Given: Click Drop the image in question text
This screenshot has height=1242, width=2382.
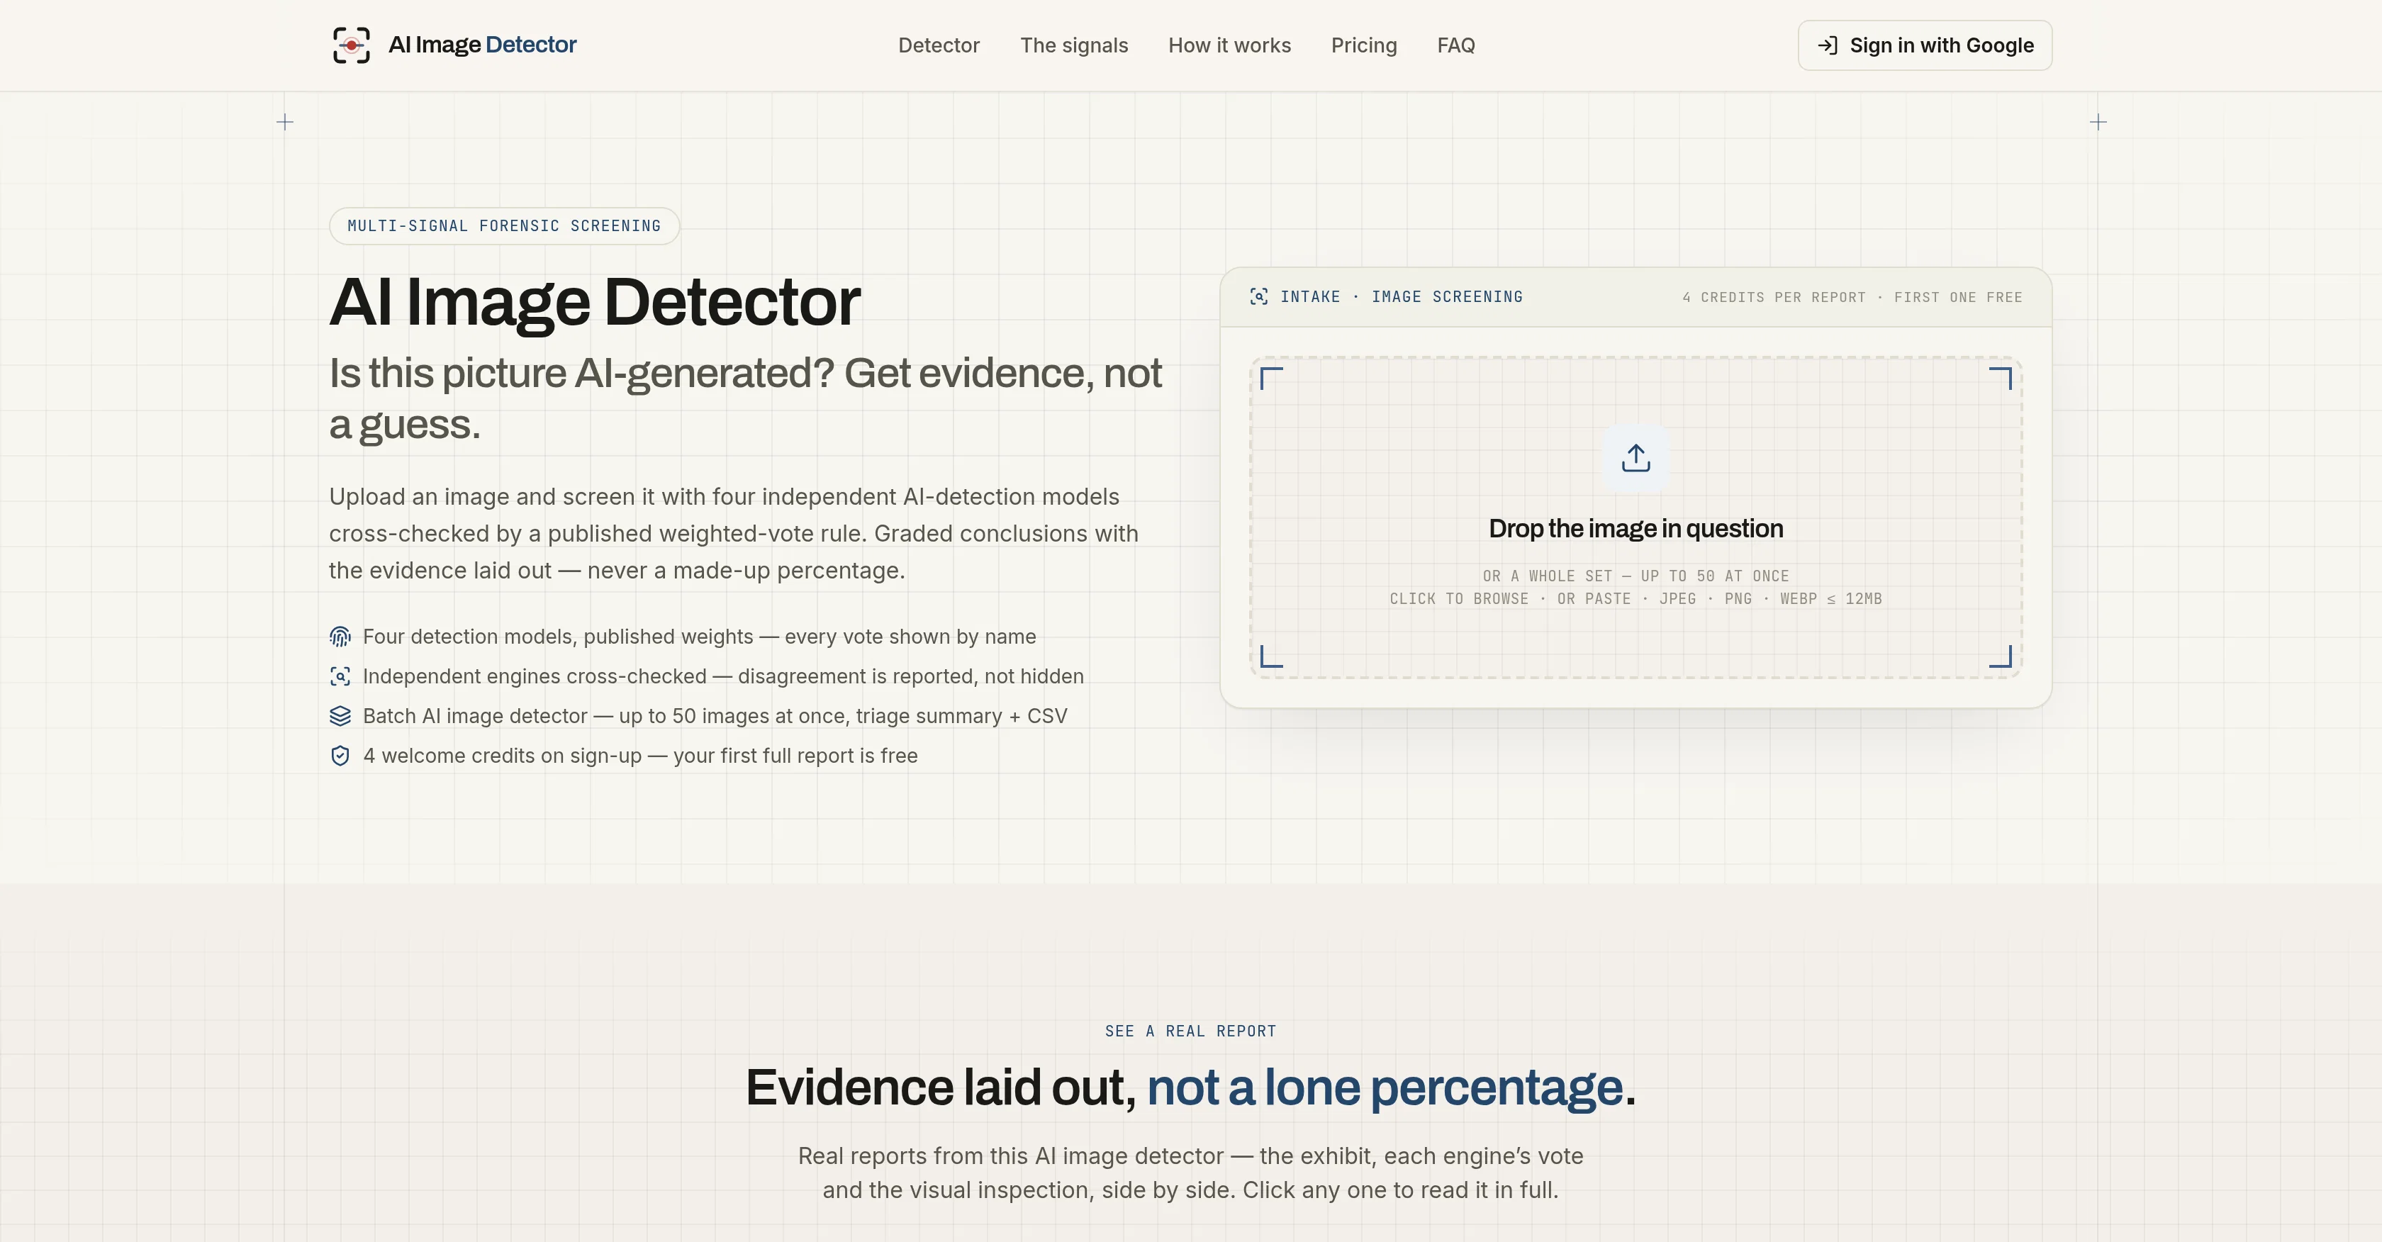Looking at the screenshot, I should [x=1635, y=529].
